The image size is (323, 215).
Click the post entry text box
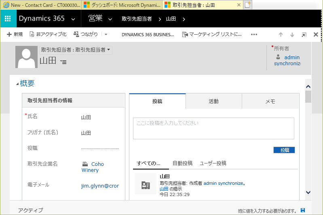(213, 128)
